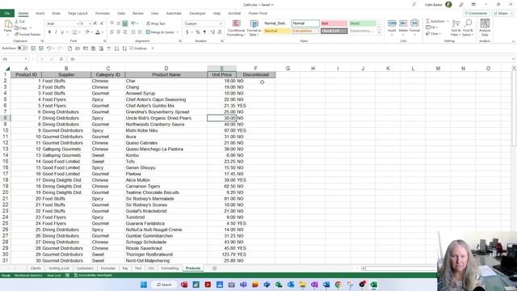Click Accessibility: Investigate in status bar
The image size is (517, 291).
[93, 275]
